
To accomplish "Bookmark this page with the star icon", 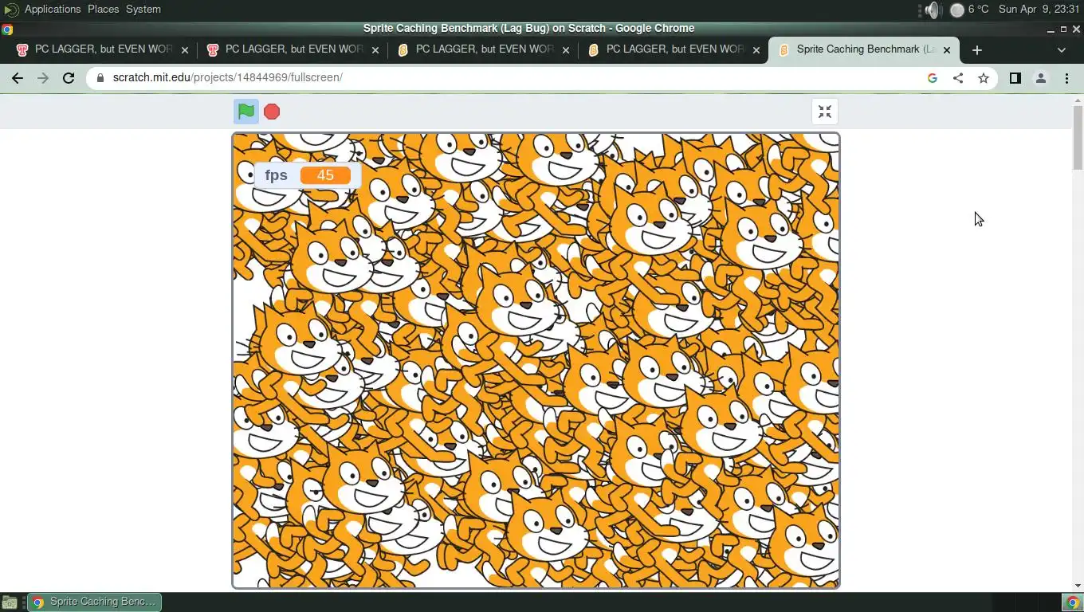I will [984, 78].
